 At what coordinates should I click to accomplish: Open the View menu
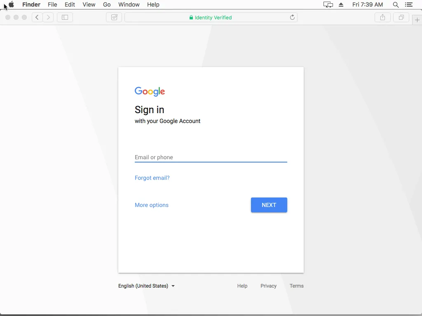tap(89, 5)
